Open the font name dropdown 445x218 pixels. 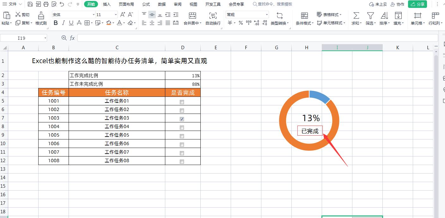94,15
